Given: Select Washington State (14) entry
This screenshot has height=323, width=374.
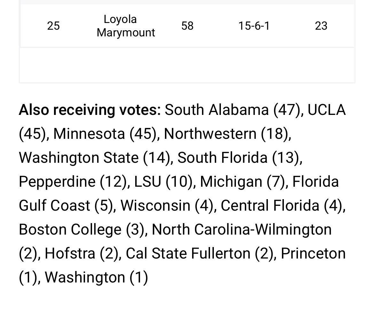Looking at the screenshot, I should pyautogui.click(x=94, y=158).
